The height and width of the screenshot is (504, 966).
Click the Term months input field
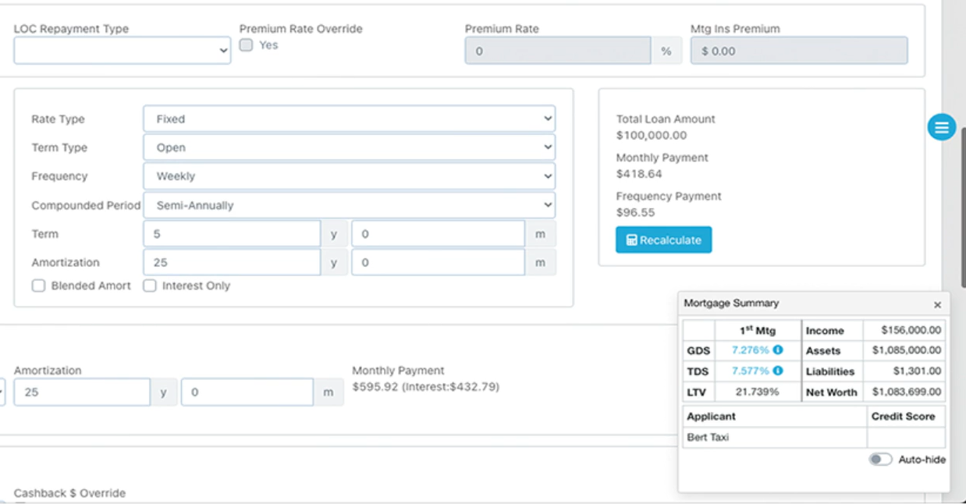click(438, 234)
